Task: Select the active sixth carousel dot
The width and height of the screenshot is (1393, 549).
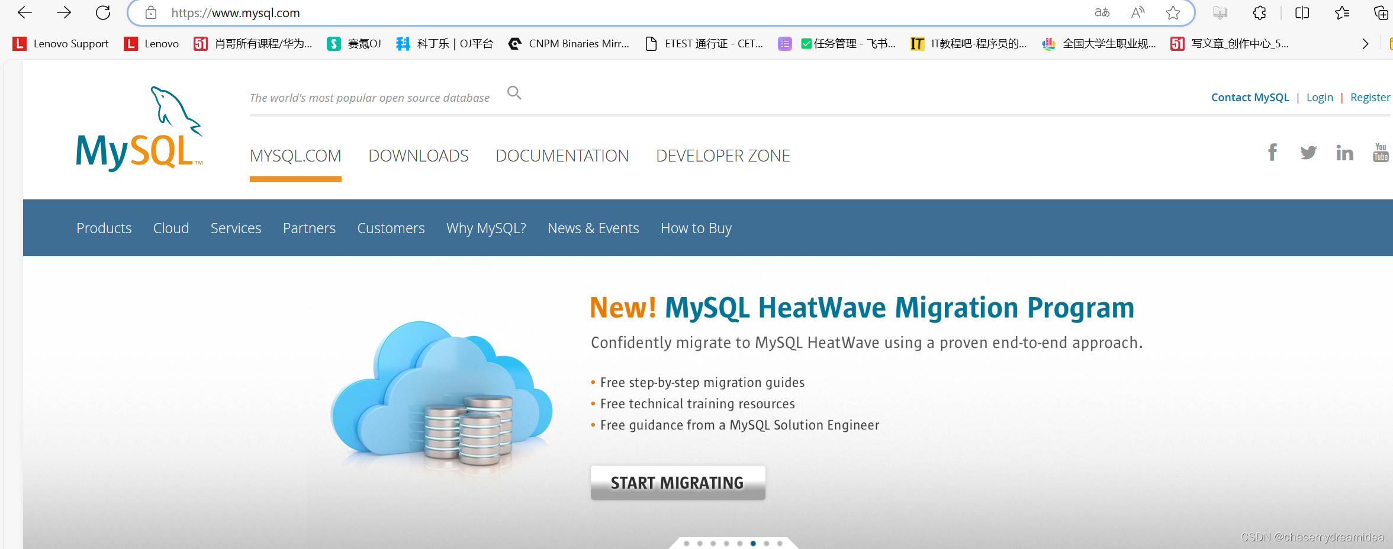Action: [x=753, y=543]
